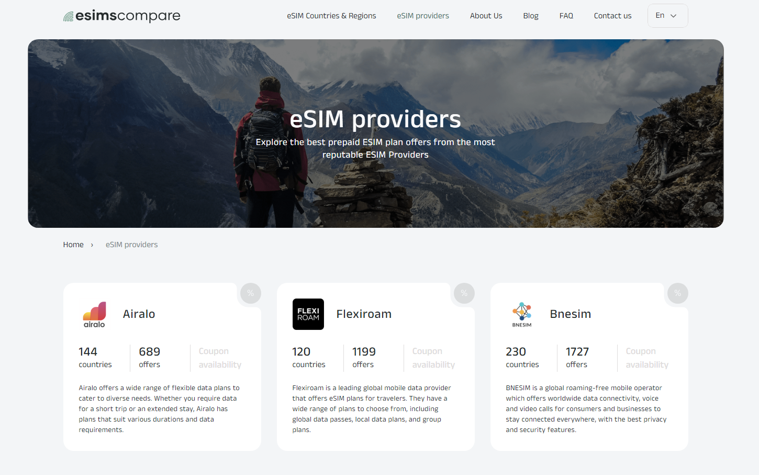Screen dimensions: 759x475
Task: Click the Airalo description paragraph
Action: [x=159, y=408]
